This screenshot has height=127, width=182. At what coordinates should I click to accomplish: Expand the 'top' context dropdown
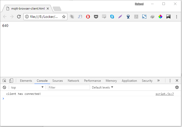[27, 88]
